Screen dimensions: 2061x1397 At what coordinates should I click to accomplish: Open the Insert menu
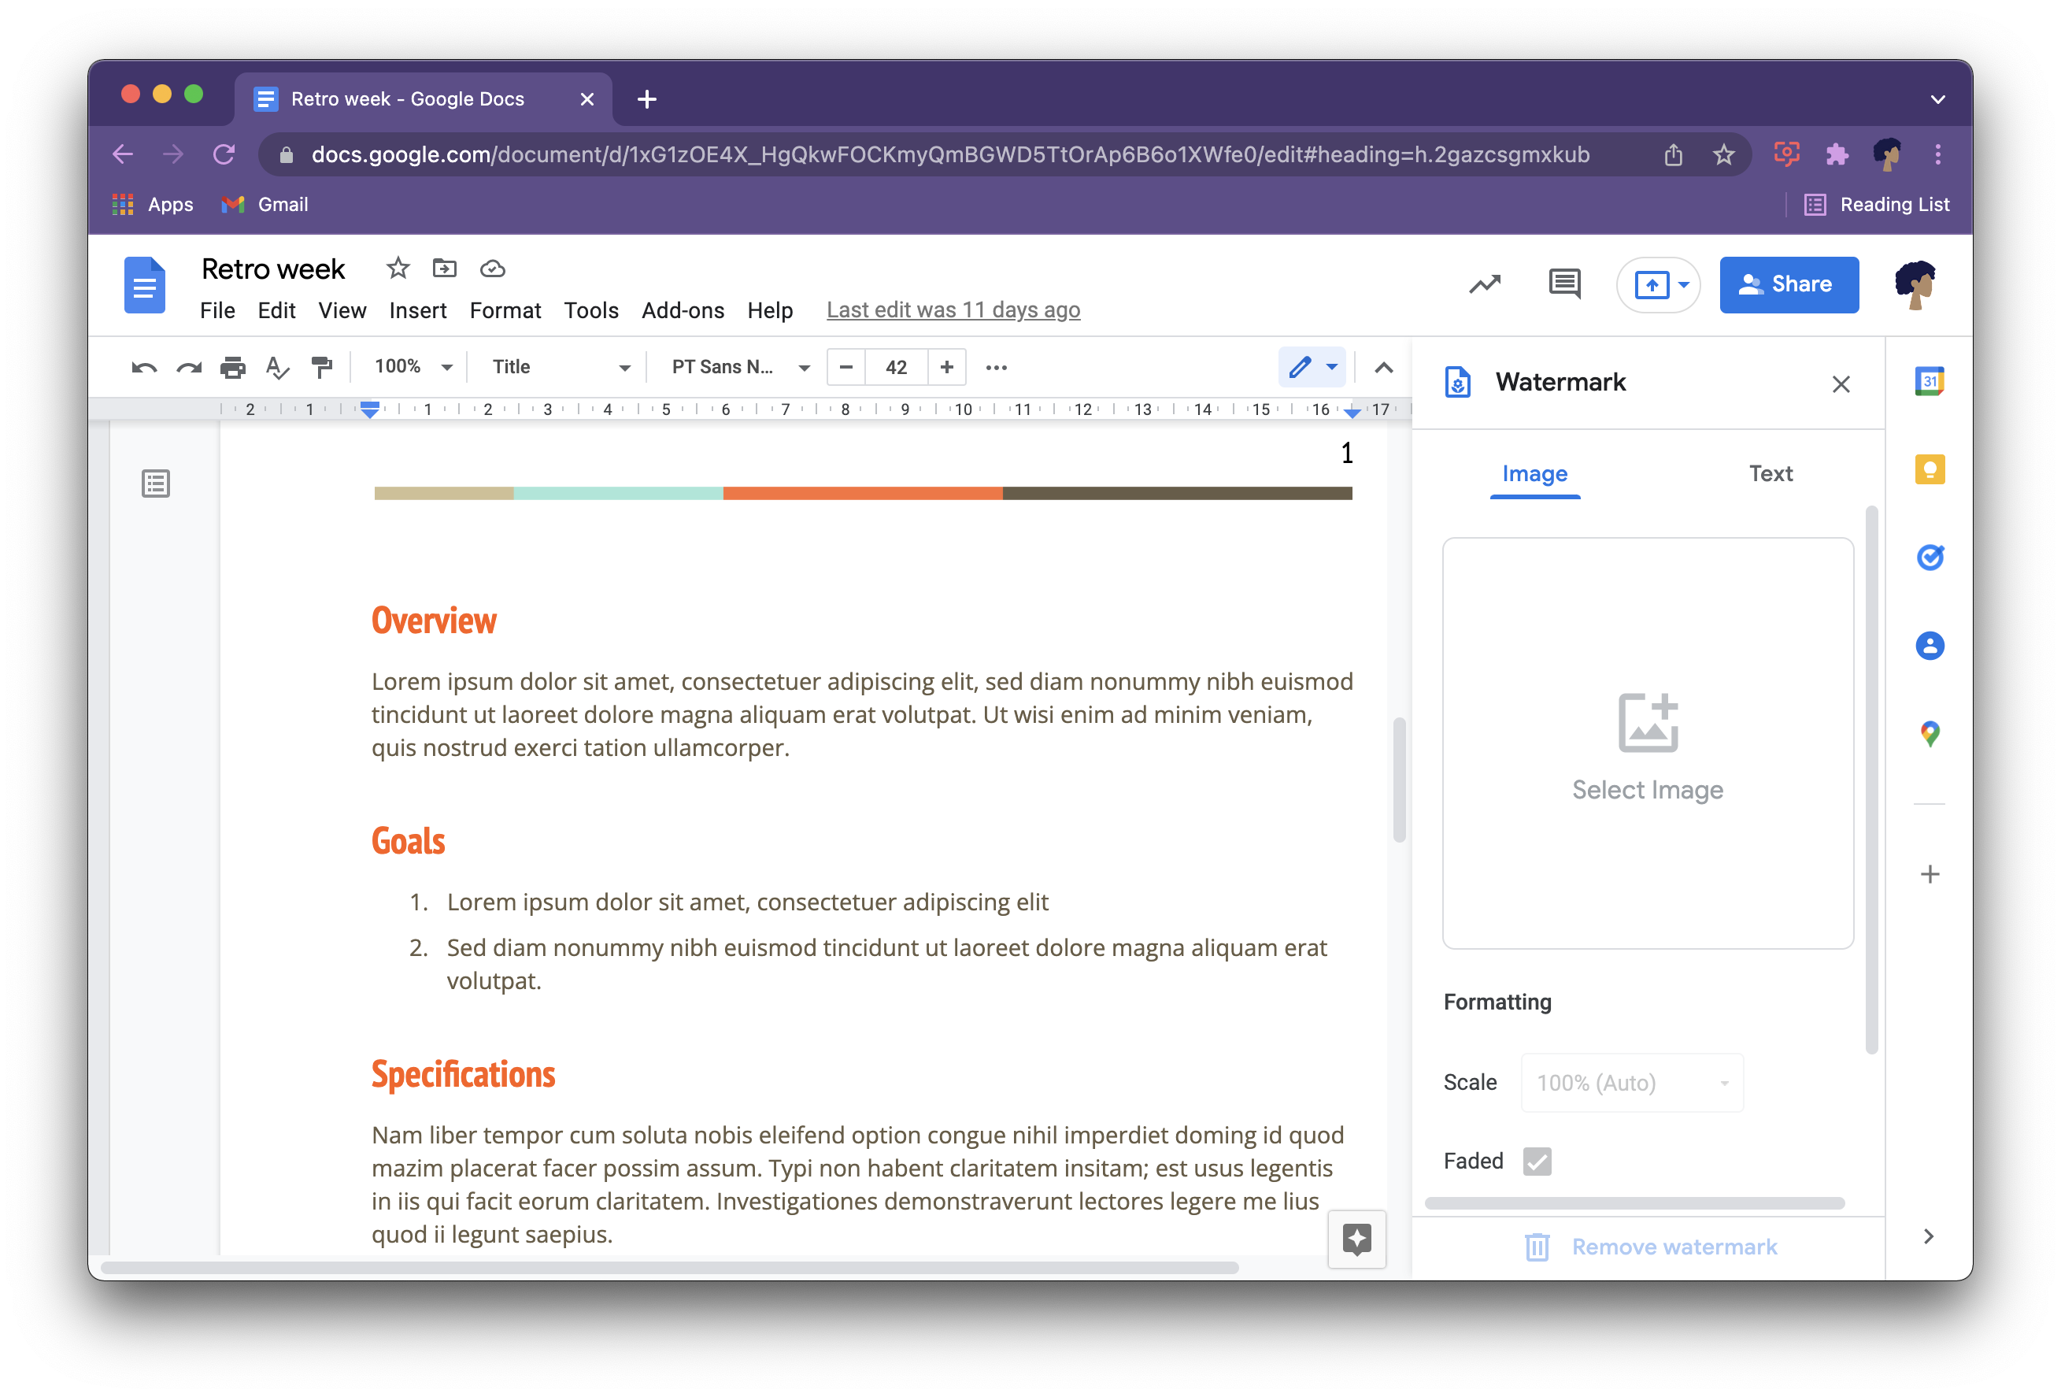coord(416,309)
